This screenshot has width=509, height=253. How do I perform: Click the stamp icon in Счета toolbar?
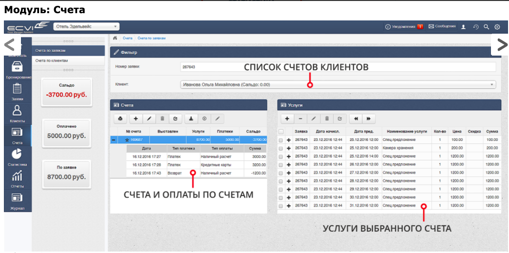click(x=191, y=119)
